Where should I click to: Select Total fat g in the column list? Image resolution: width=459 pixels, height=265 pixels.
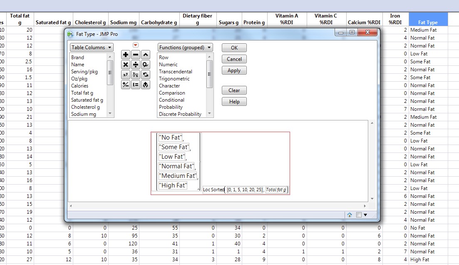pyautogui.click(x=85, y=92)
